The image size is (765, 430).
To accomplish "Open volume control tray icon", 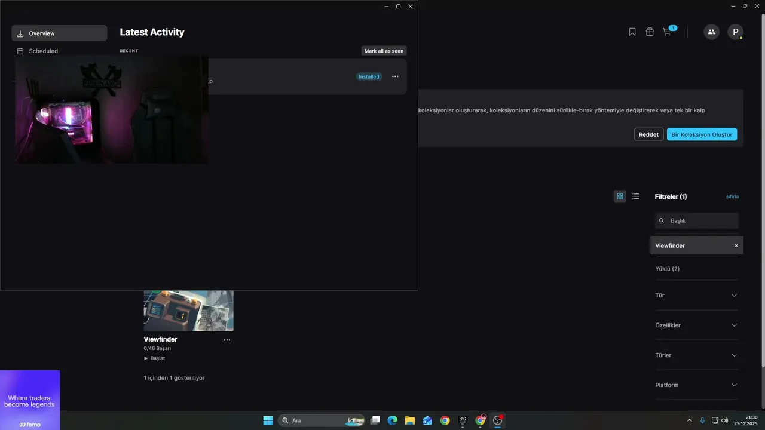I will click(x=725, y=420).
